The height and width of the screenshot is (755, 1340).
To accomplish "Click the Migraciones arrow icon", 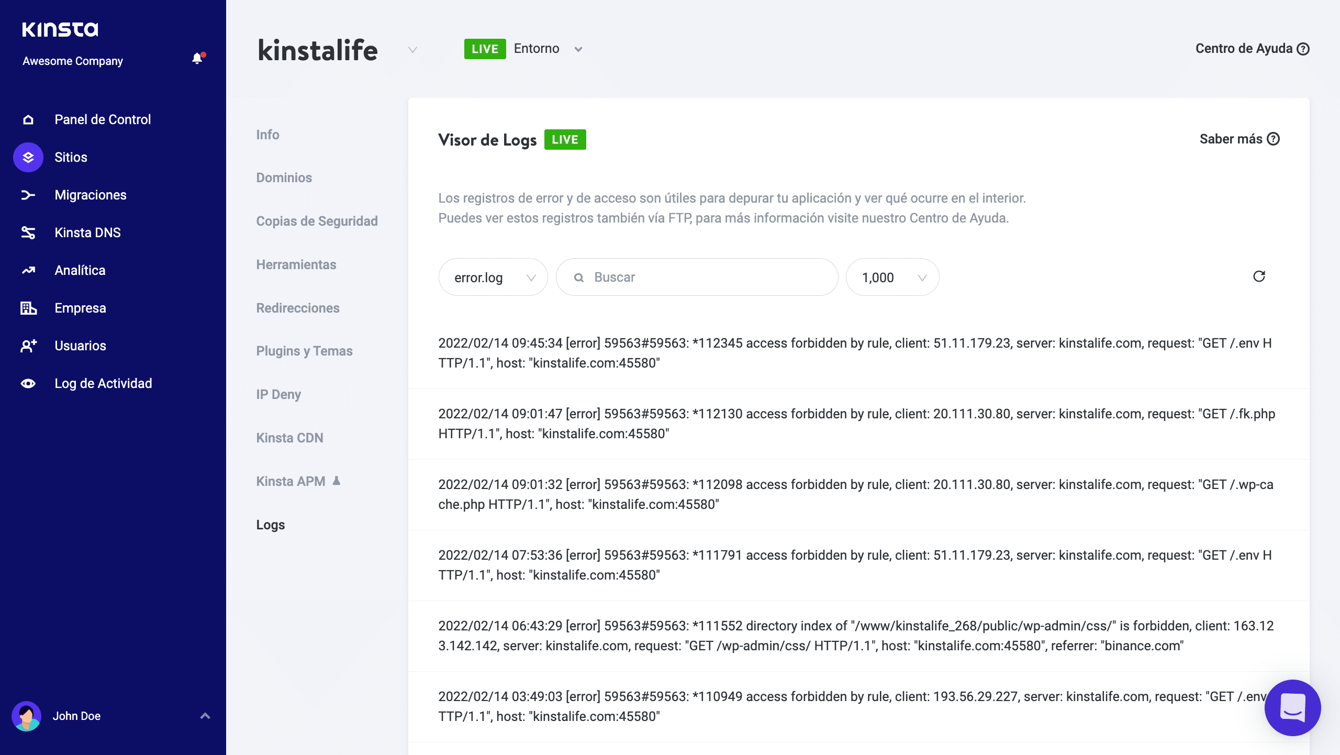I will coord(28,195).
